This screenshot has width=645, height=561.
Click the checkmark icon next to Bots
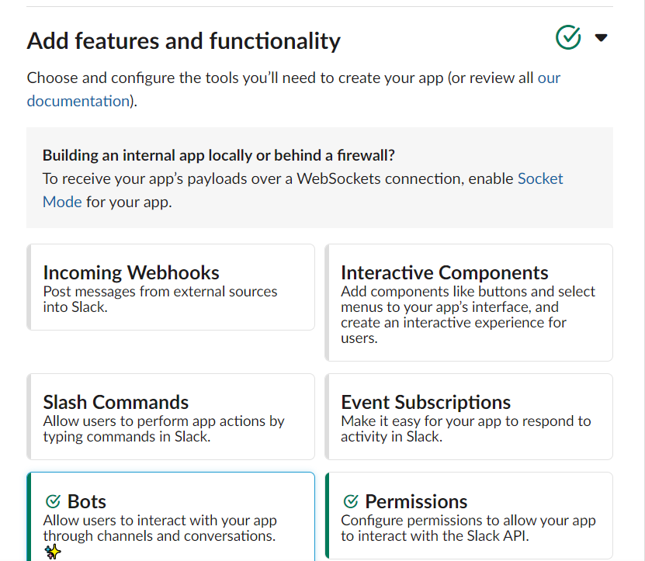[x=53, y=501]
